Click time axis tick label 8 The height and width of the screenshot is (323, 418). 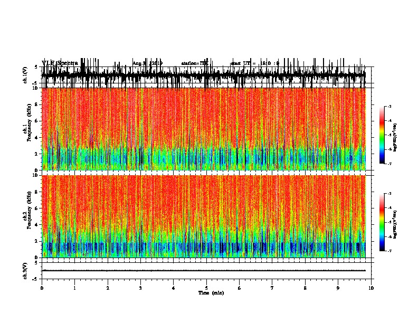[305, 288]
